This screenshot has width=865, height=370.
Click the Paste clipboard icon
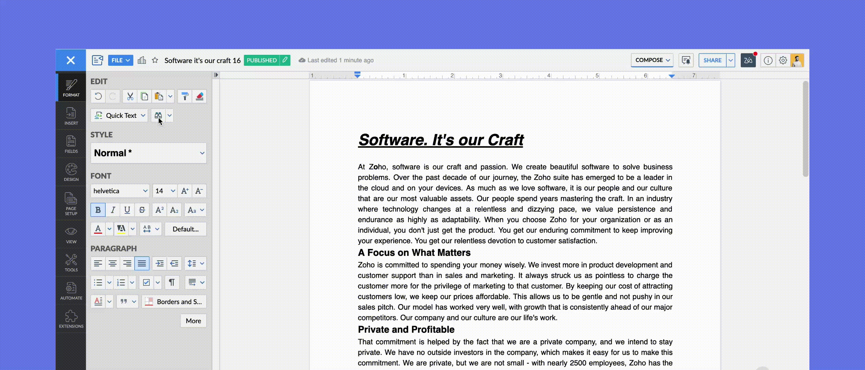pyautogui.click(x=159, y=96)
